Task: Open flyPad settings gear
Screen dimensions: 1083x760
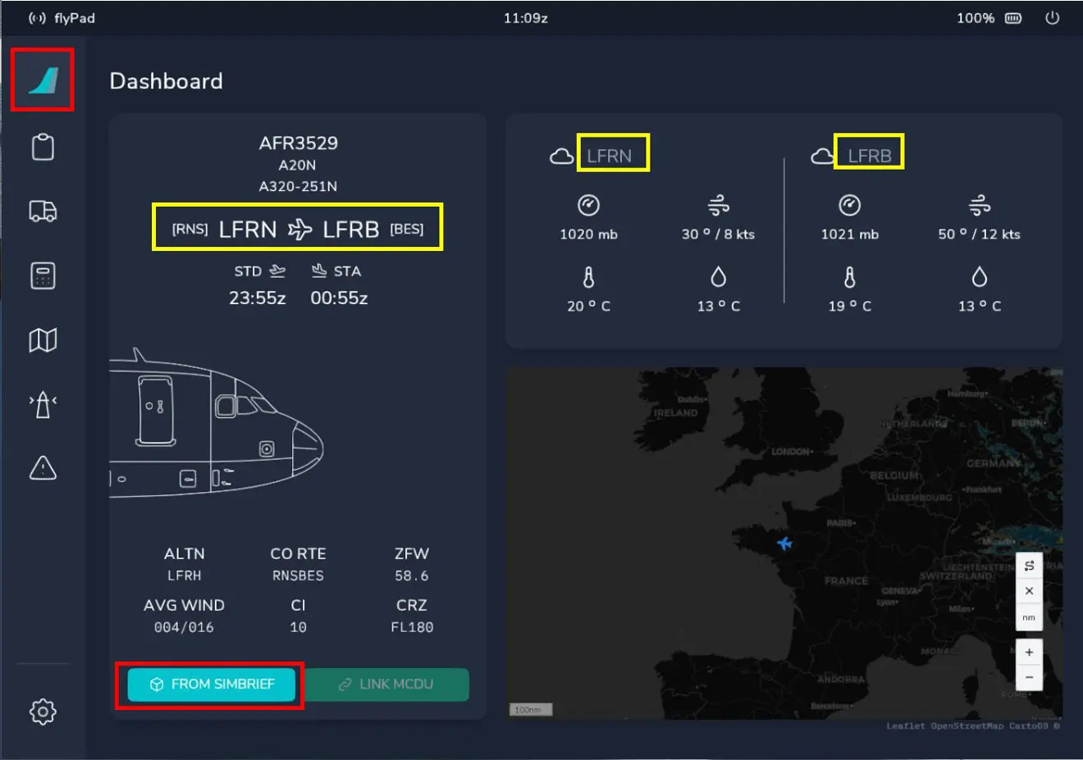Action: click(x=43, y=711)
